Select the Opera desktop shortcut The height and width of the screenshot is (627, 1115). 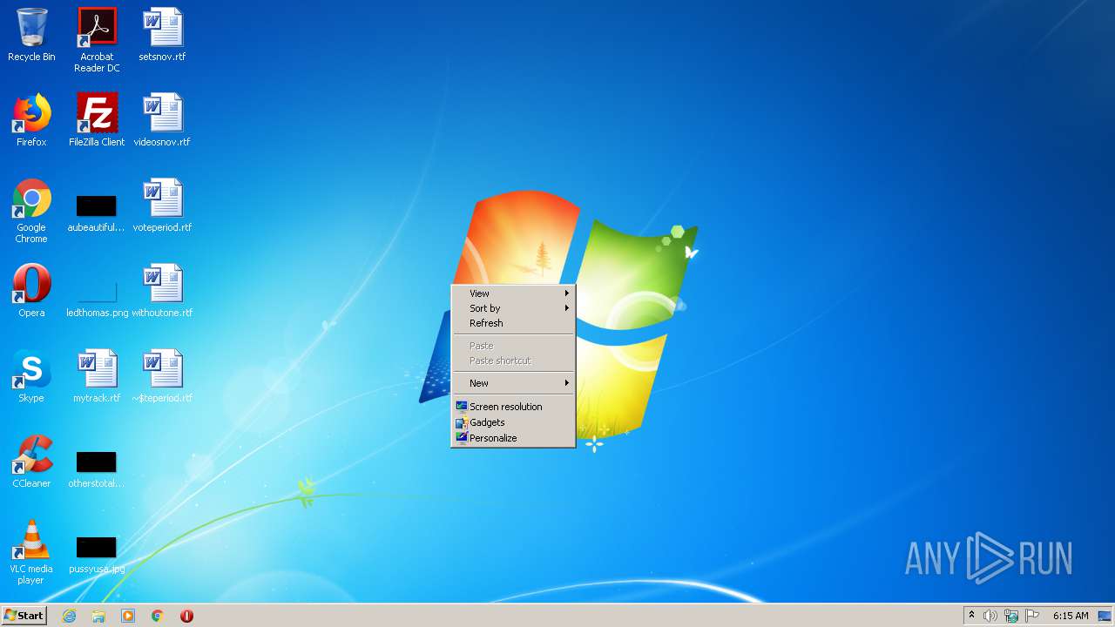point(31,291)
